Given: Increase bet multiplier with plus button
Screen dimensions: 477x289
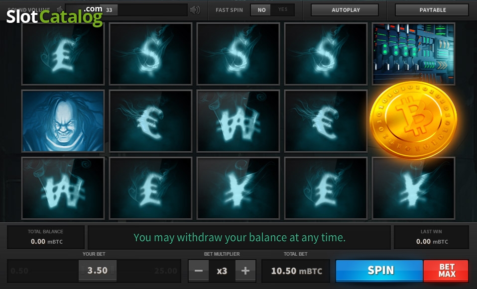Looking at the screenshot, I should (x=245, y=271).
